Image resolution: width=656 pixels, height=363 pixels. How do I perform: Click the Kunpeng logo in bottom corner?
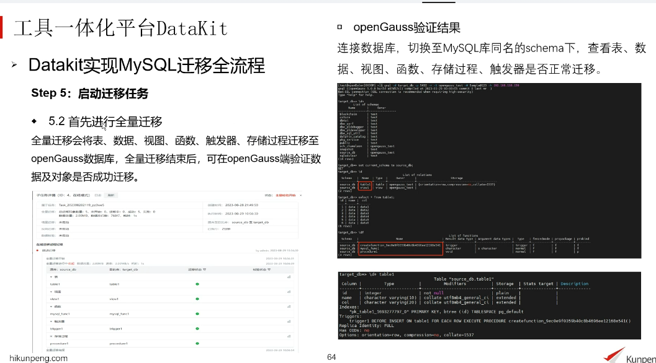coord(630,355)
